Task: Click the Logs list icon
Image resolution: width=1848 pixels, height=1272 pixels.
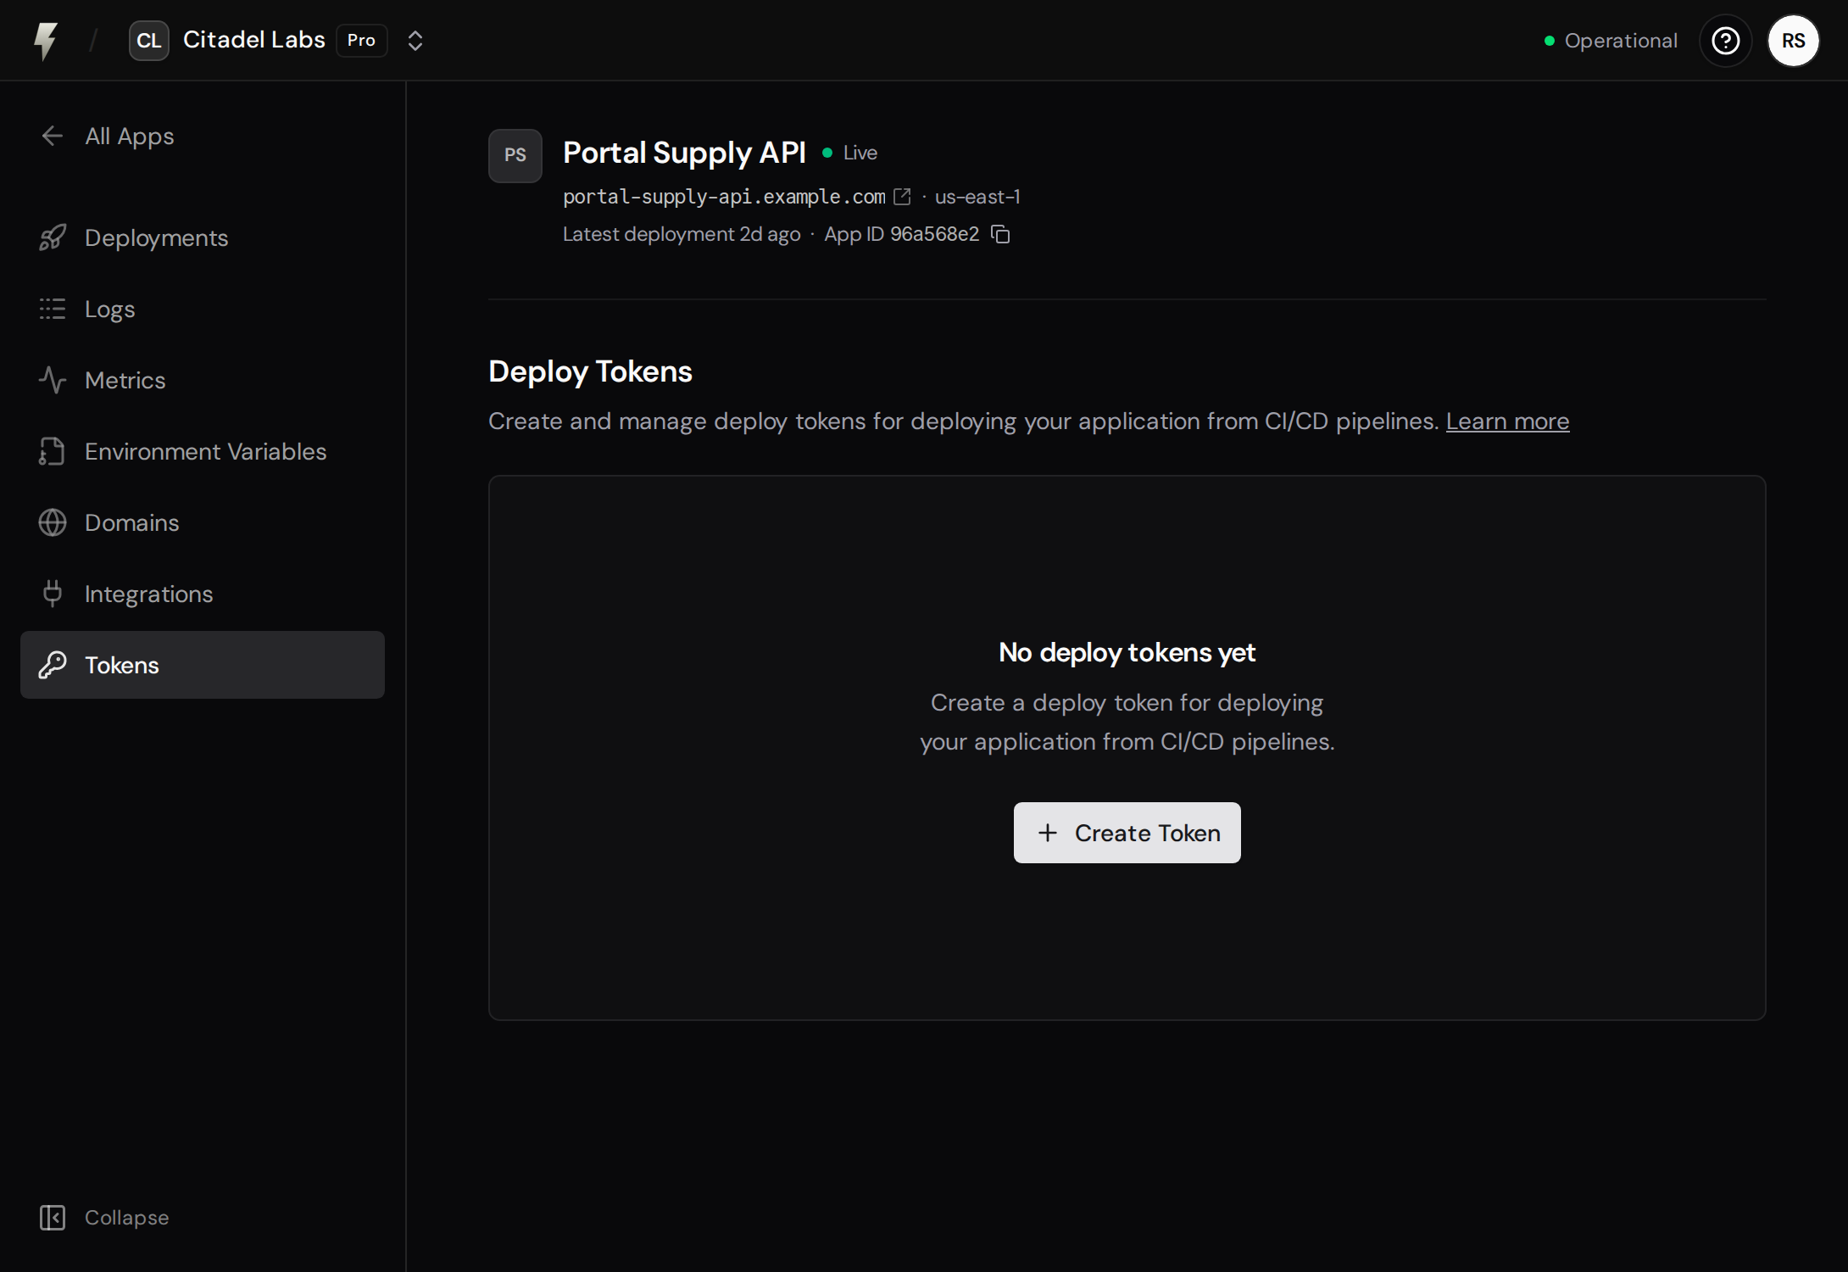Action: [53, 309]
